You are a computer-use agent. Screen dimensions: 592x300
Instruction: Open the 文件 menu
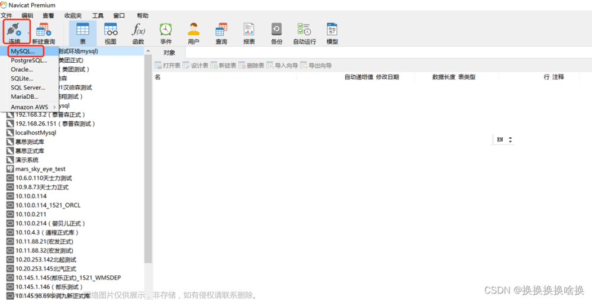tap(6, 15)
